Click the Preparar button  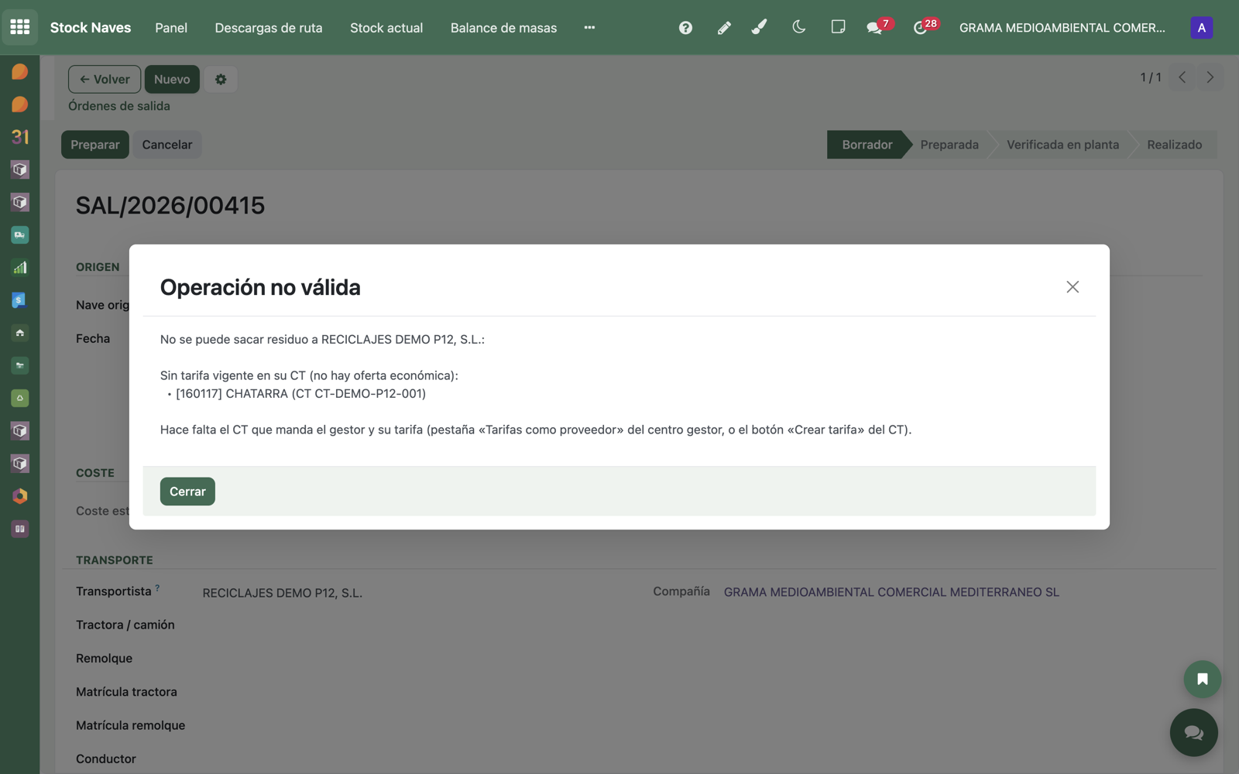[95, 145]
